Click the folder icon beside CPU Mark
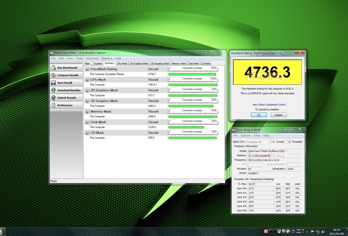348x236 pixels. coord(88,80)
